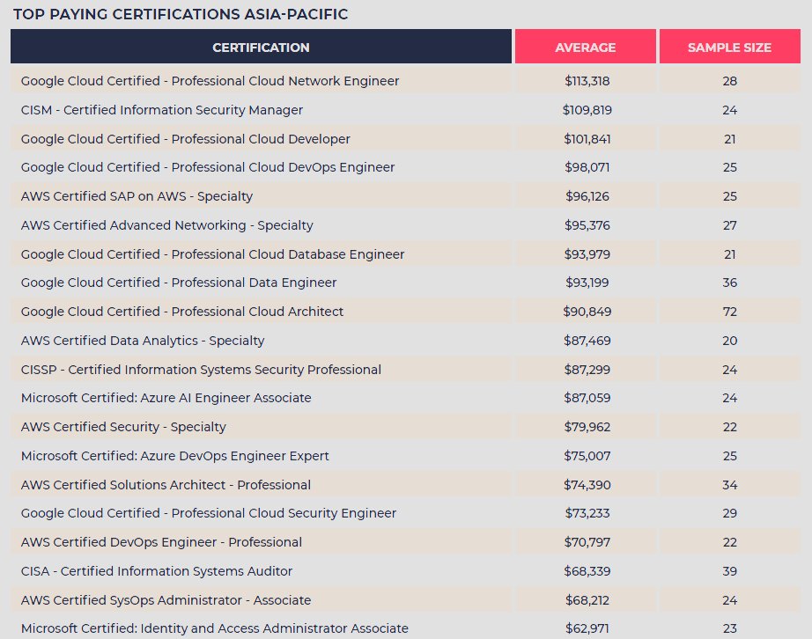The image size is (812, 639).
Task: Click the $101,841 average value
Action: [x=587, y=139]
